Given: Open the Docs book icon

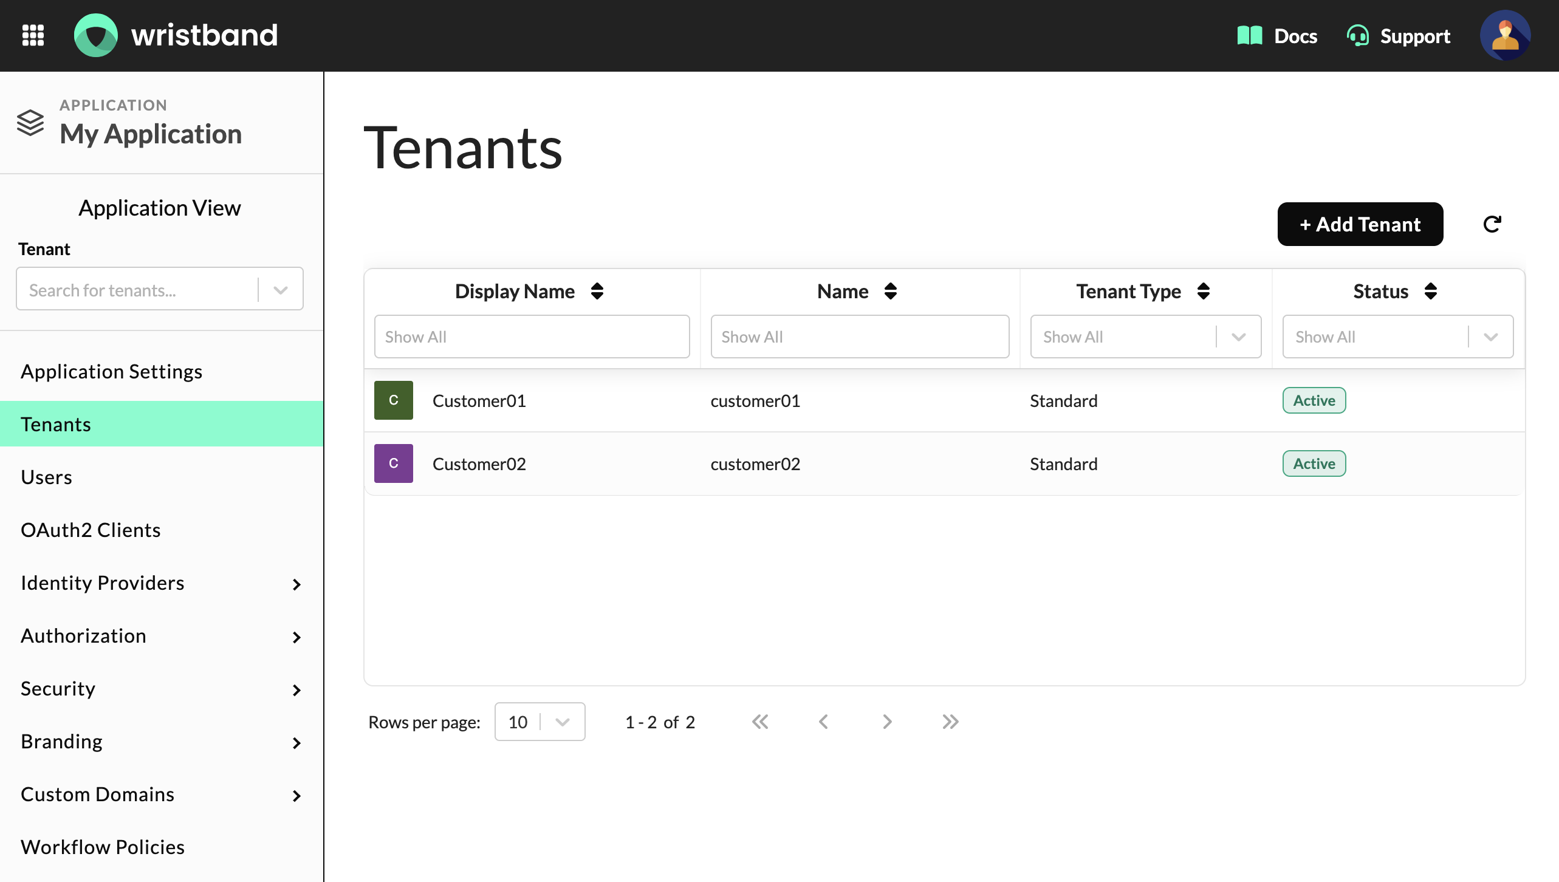Looking at the screenshot, I should pyautogui.click(x=1250, y=36).
